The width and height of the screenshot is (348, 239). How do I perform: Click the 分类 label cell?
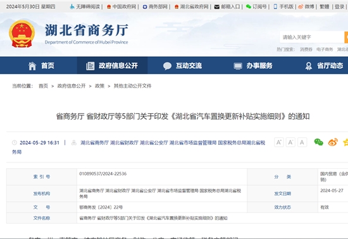pyautogui.click(x=283, y=176)
